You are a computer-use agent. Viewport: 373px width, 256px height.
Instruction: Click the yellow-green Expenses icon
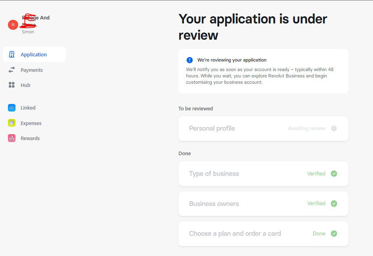click(12, 123)
